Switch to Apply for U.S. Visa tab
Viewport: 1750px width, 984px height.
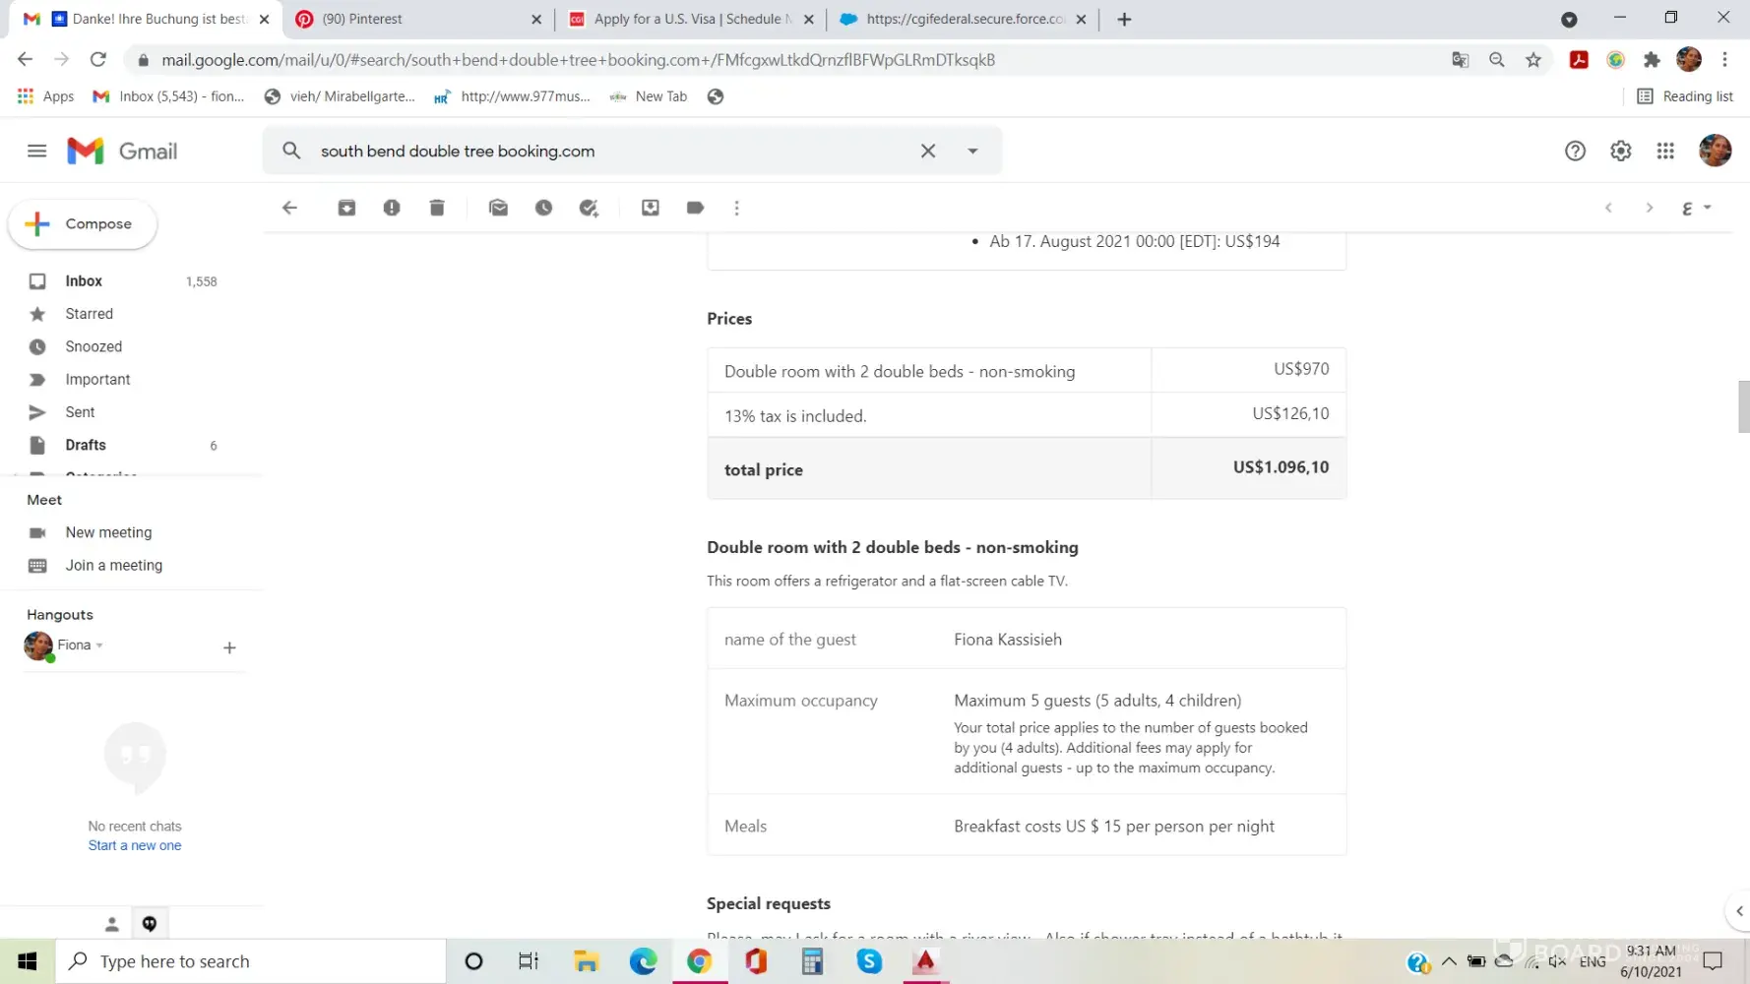click(x=689, y=19)
